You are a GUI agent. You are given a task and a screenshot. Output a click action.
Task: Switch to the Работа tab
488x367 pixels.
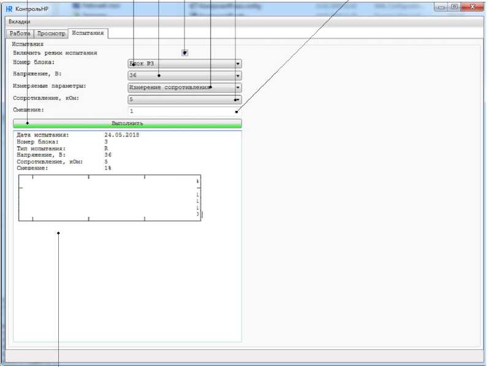pos(20,34)
